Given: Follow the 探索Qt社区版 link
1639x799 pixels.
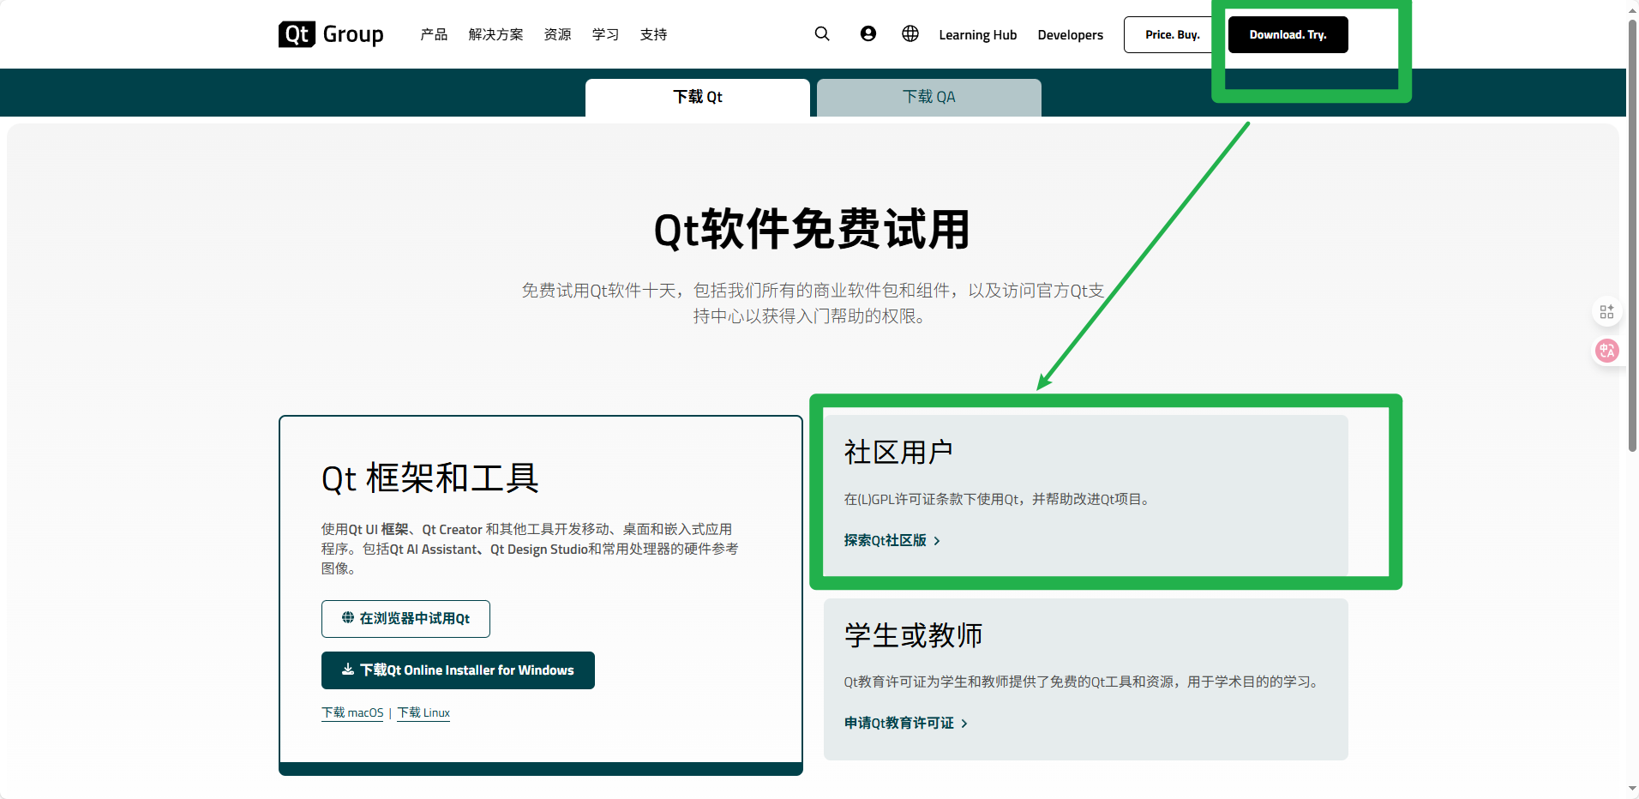Looking at the screenshot, I should pyautogui.click(x=892, y=541).
